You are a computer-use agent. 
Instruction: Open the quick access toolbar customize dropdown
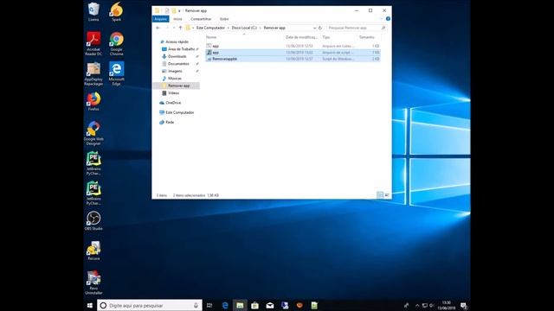click(179, 11)
